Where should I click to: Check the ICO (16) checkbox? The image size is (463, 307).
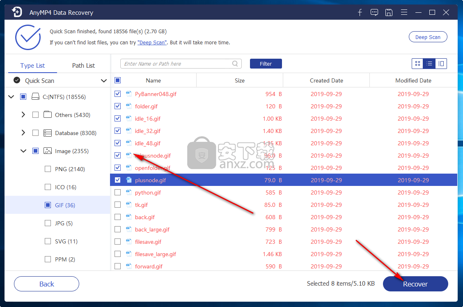pyautogui.click(x=48, y=187)
